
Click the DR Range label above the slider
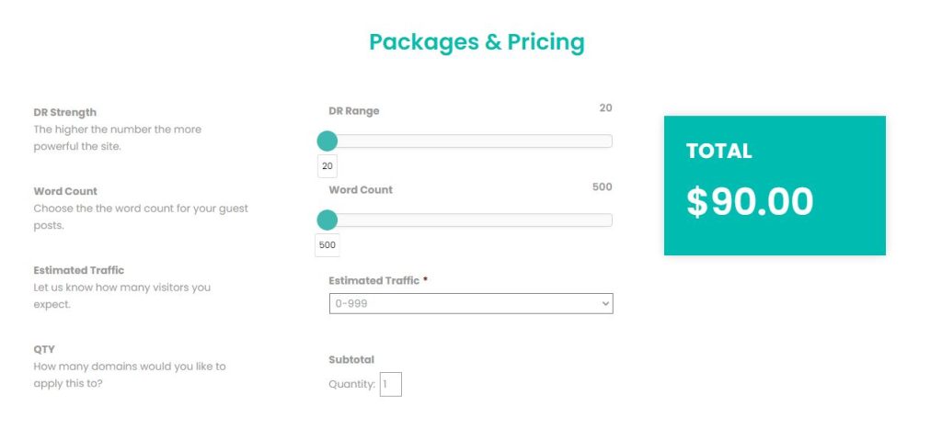point(353,111)
